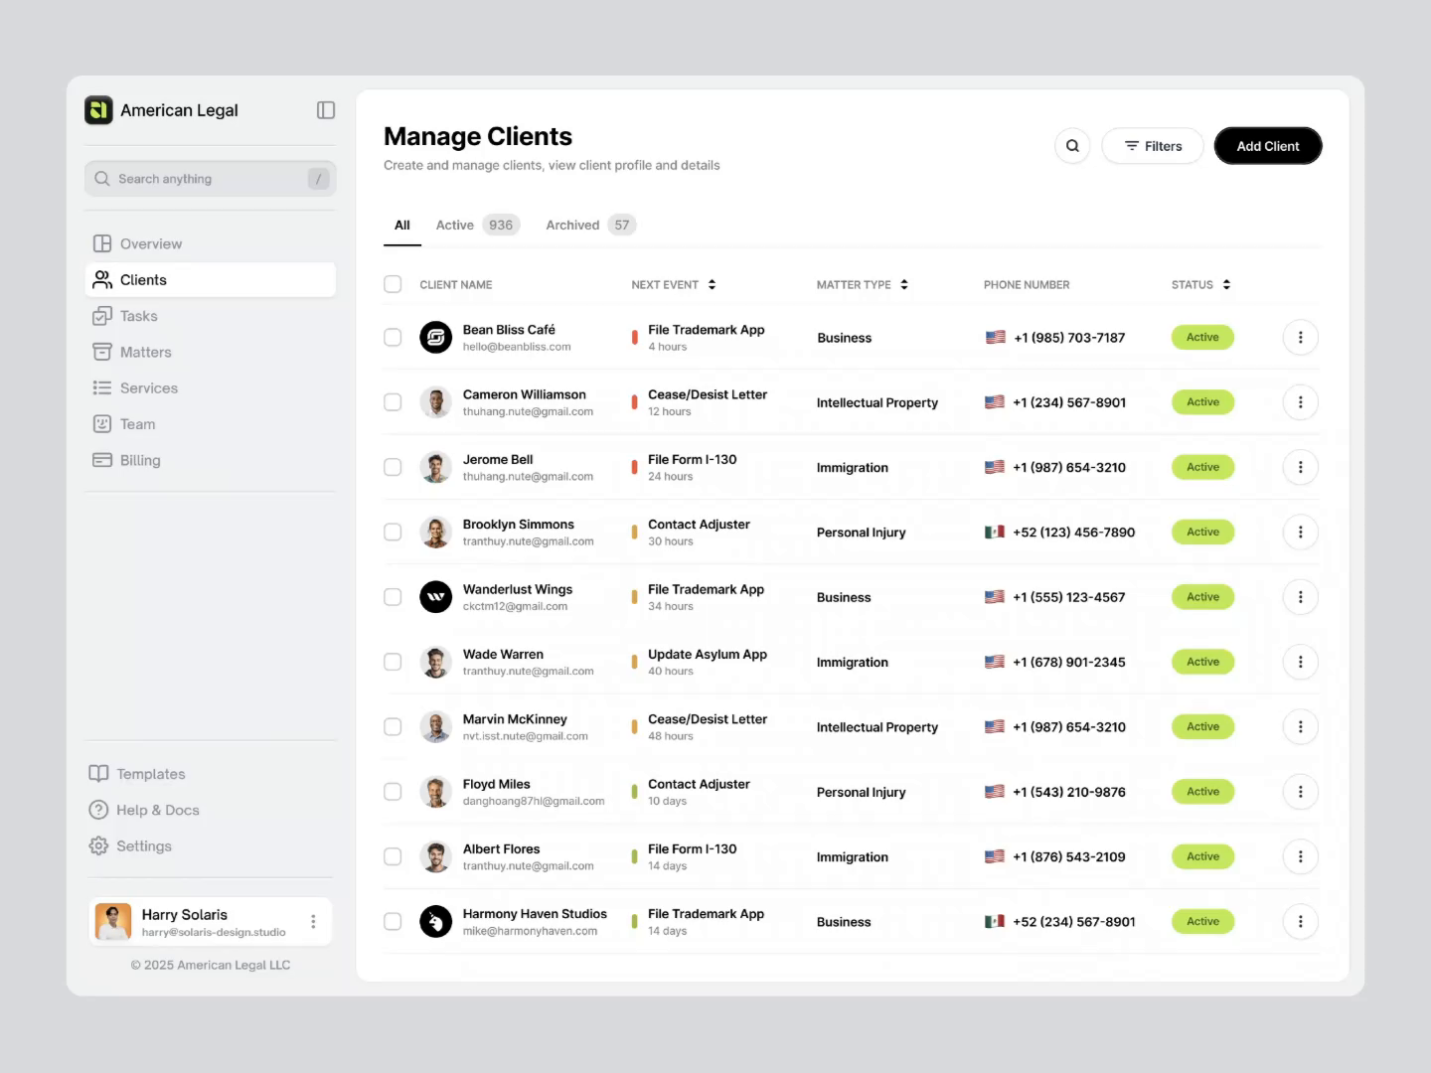Image resolution: width=1431 pixels, height=1073 pixels.
Task: Open more options for Floyd Miles
Action: pyautogui.click(x=1300, y=792)
